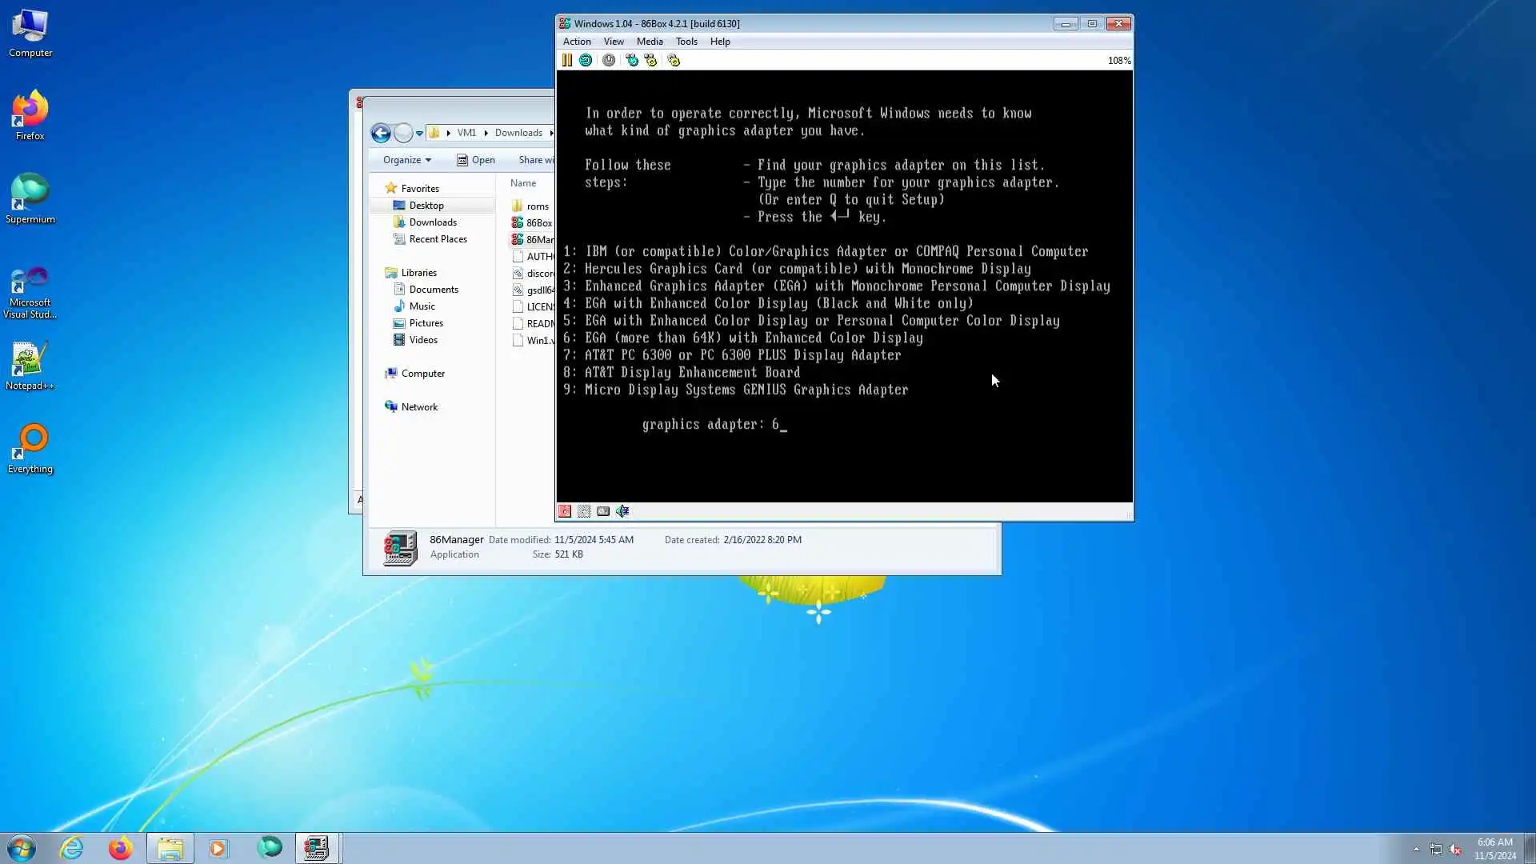Open the Action menu
1536x864 pixels.
(576, 42)
